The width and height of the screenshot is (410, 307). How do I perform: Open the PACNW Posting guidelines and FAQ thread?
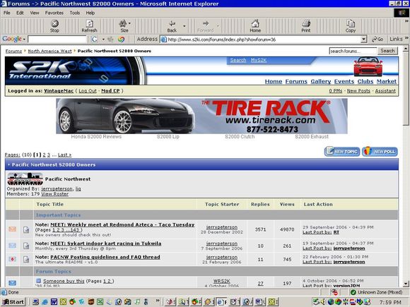tap(105, 257)
